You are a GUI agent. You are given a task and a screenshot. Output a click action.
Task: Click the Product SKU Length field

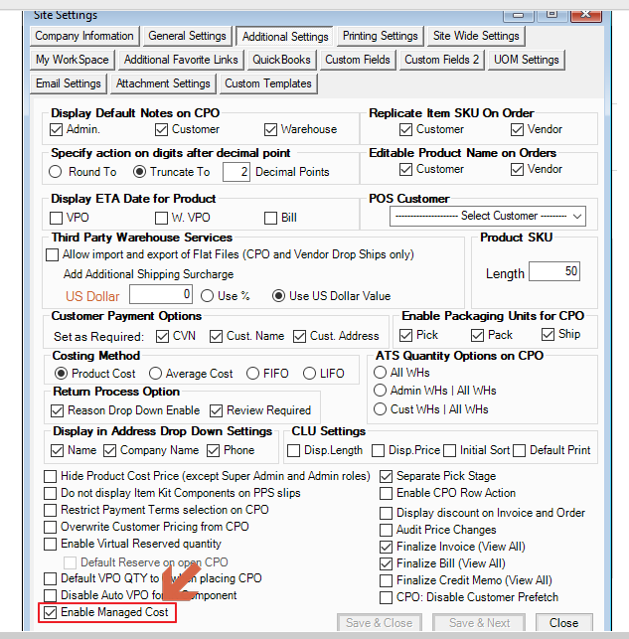click(553, 271)
